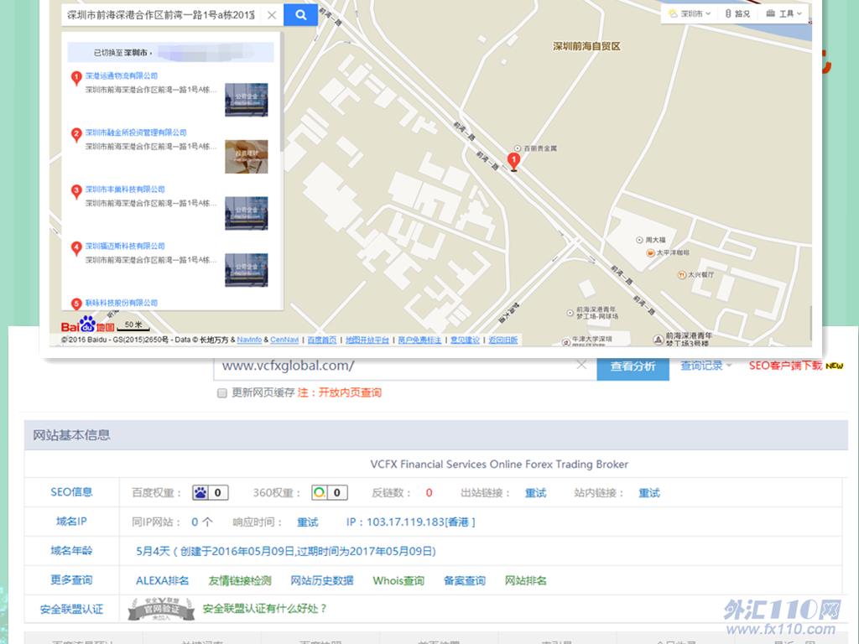Open the 商户免费标注 footer link
Screen dimensions: 859x644
[419, 340]
